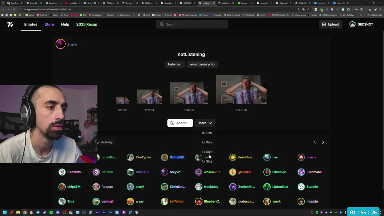
Task: Click Retrora user avatar
Action: coord(96,172)
